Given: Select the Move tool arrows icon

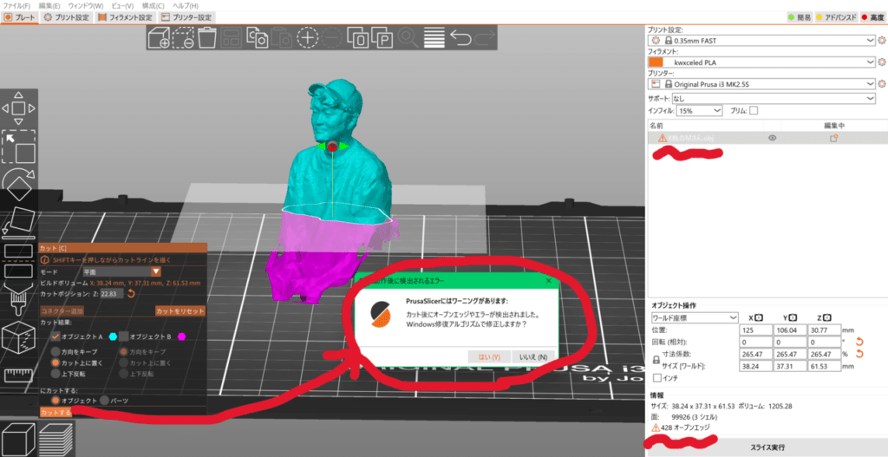Looking at the screenshot, I should (x=19, y=108).
